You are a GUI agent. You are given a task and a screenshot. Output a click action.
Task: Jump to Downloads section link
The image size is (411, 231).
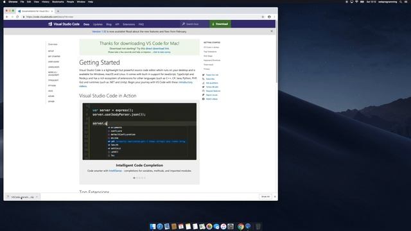[x=208, y=65]
